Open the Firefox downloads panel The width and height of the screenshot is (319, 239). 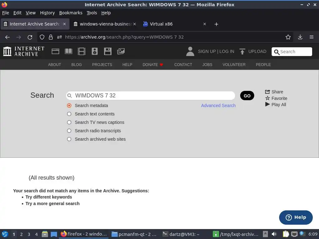pos(300,37)
